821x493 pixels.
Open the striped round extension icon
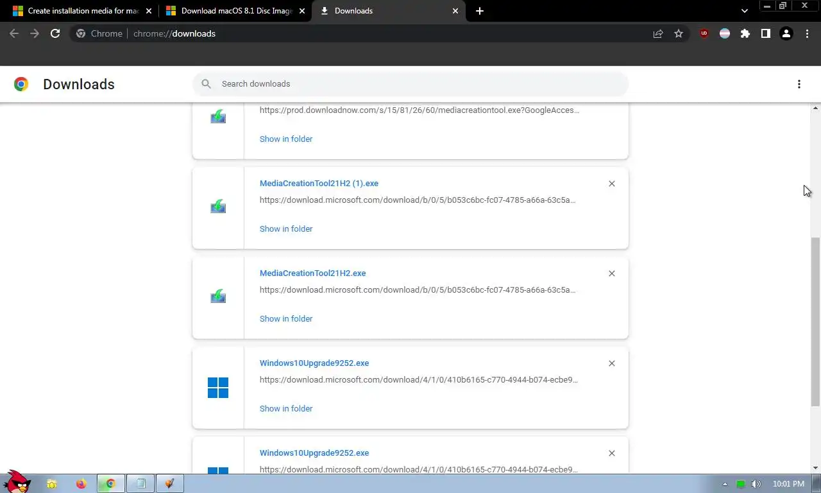pos(725,33)
